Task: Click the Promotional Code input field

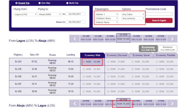Action: pyautogui.click(x=159, y=14)
